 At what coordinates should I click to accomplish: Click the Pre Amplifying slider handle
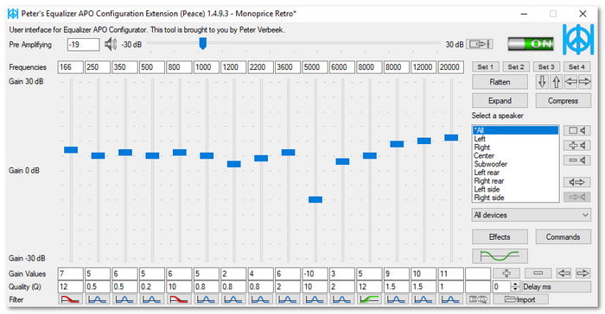click(x=202, y=43)
